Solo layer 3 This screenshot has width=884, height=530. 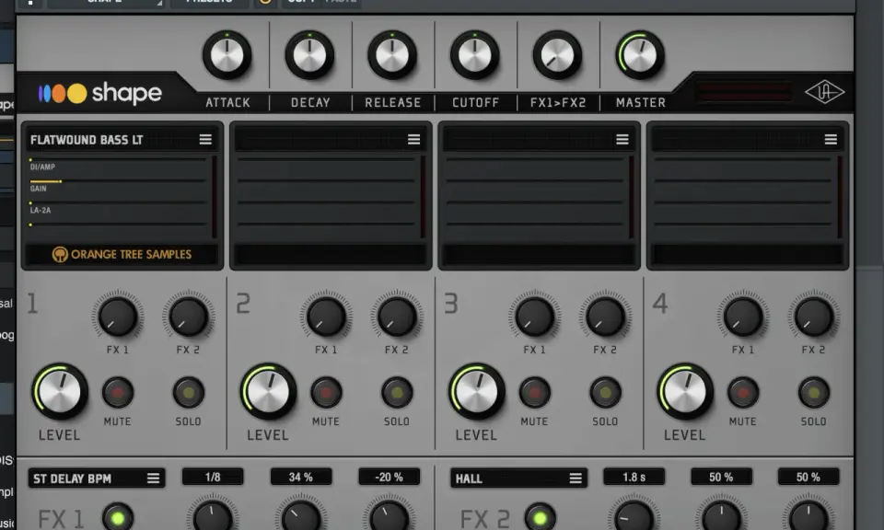click(x=606, y=393)
